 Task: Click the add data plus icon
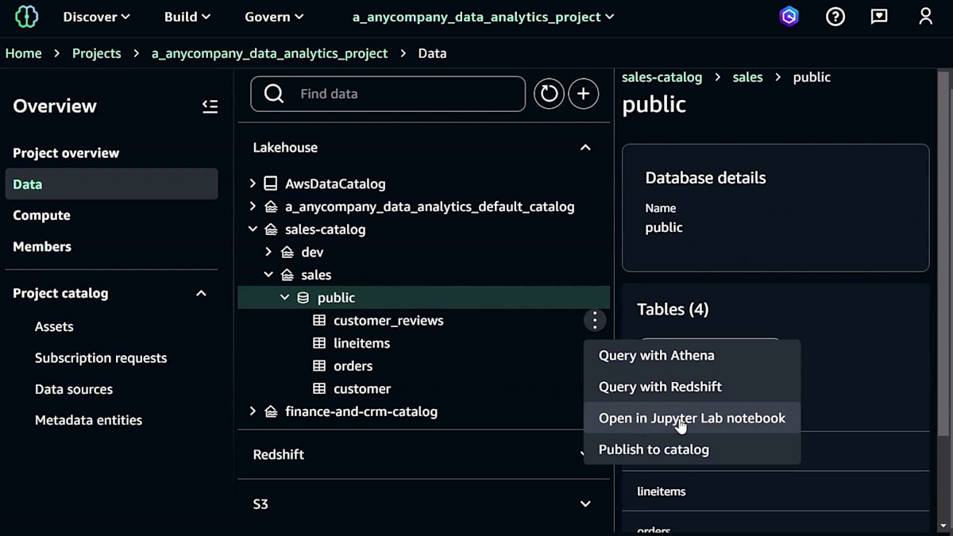(x=584, y=94)
